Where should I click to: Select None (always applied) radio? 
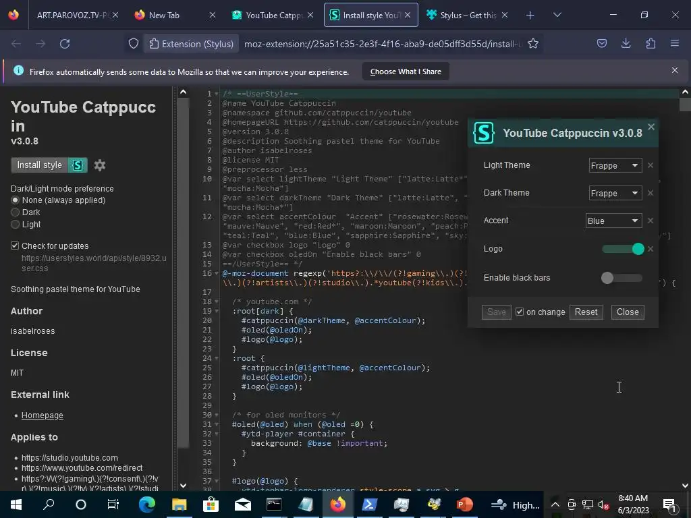point(15,200)
